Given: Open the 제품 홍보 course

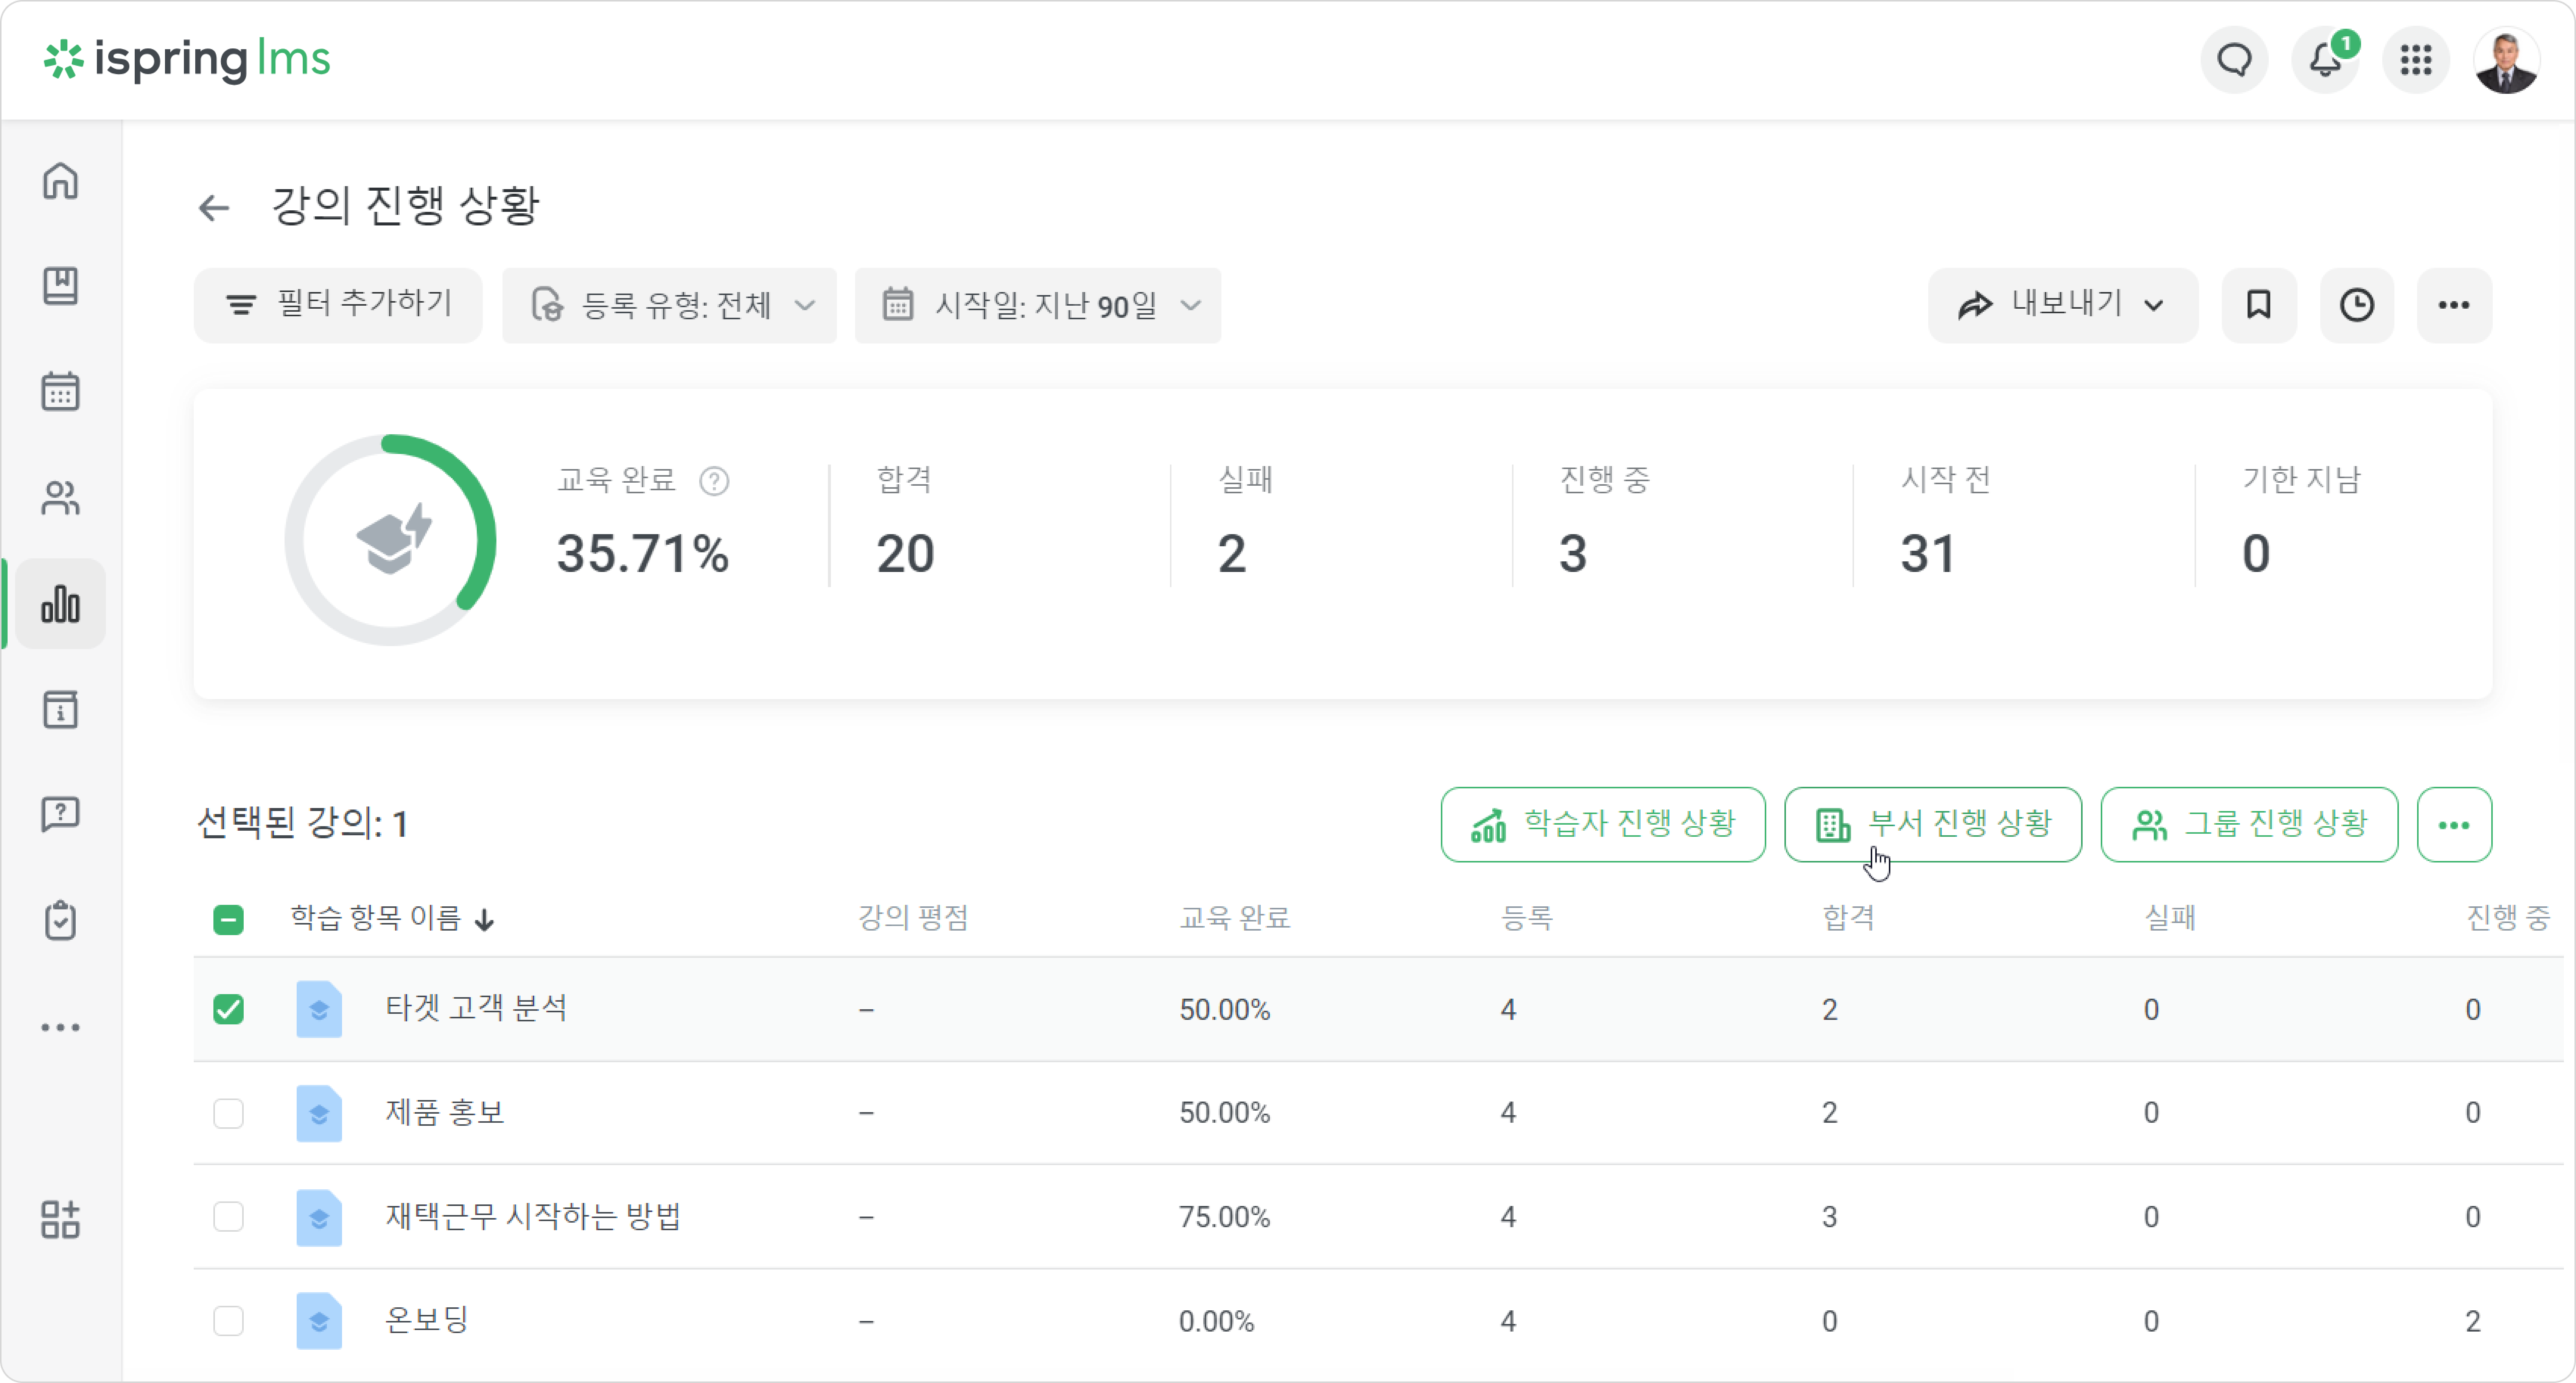Looking at the screenshot, I should [x=445, y=1113].
